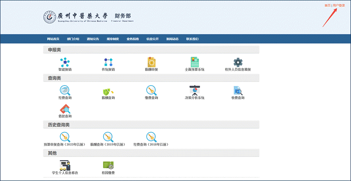
Task: Open the 联系我们 nav item
Action: [x=192, y=39]
